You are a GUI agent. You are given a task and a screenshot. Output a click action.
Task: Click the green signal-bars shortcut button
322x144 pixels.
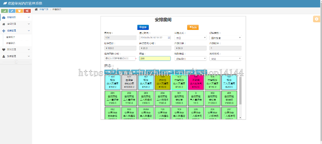point(5,11)
